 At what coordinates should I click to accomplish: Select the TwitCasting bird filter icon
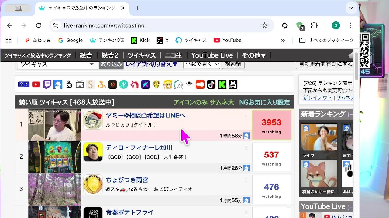[x=58, y=84]
